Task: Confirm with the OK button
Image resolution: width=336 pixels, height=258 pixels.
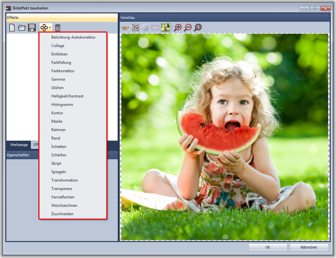Action: click(267, 247)
